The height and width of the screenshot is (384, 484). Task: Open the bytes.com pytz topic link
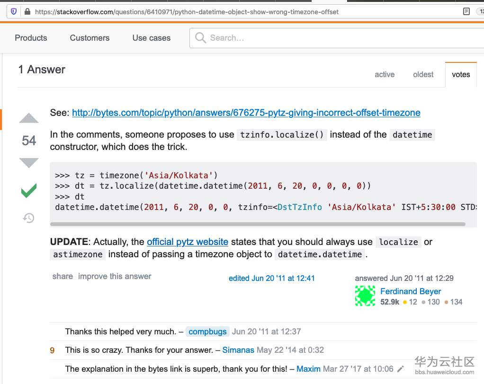point(246,113)
